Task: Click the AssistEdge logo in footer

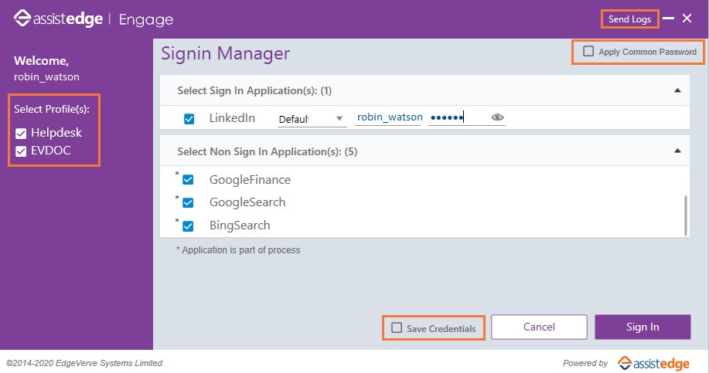Action: coord(653,362)
